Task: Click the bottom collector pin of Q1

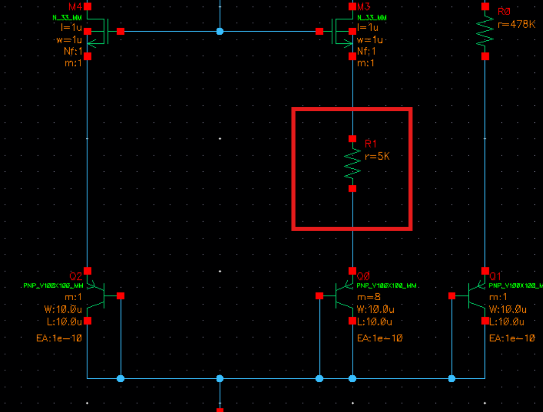Action: [485, 321]
